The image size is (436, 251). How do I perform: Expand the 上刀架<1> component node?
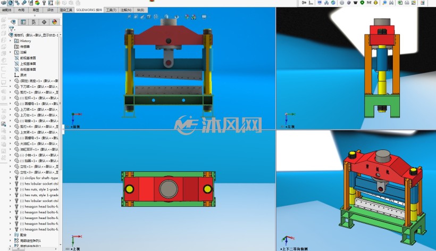10,109
